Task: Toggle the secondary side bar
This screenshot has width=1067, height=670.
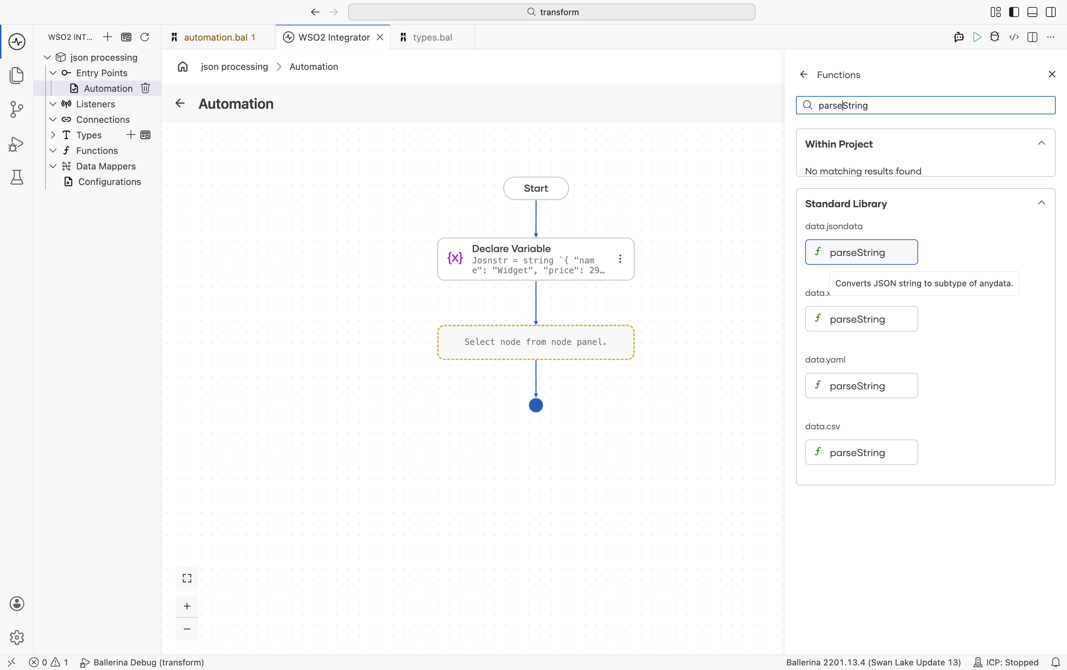Action: tap(1051, 12)
